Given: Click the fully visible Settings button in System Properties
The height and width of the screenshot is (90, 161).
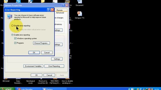Looking at the screenshot, I should (x=57, y=59).
